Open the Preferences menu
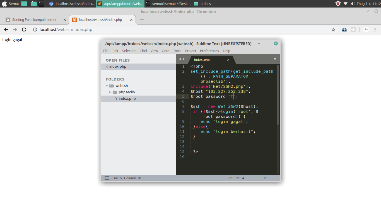The height and width of the screenshot is (214, 381). tap(209, 51)
